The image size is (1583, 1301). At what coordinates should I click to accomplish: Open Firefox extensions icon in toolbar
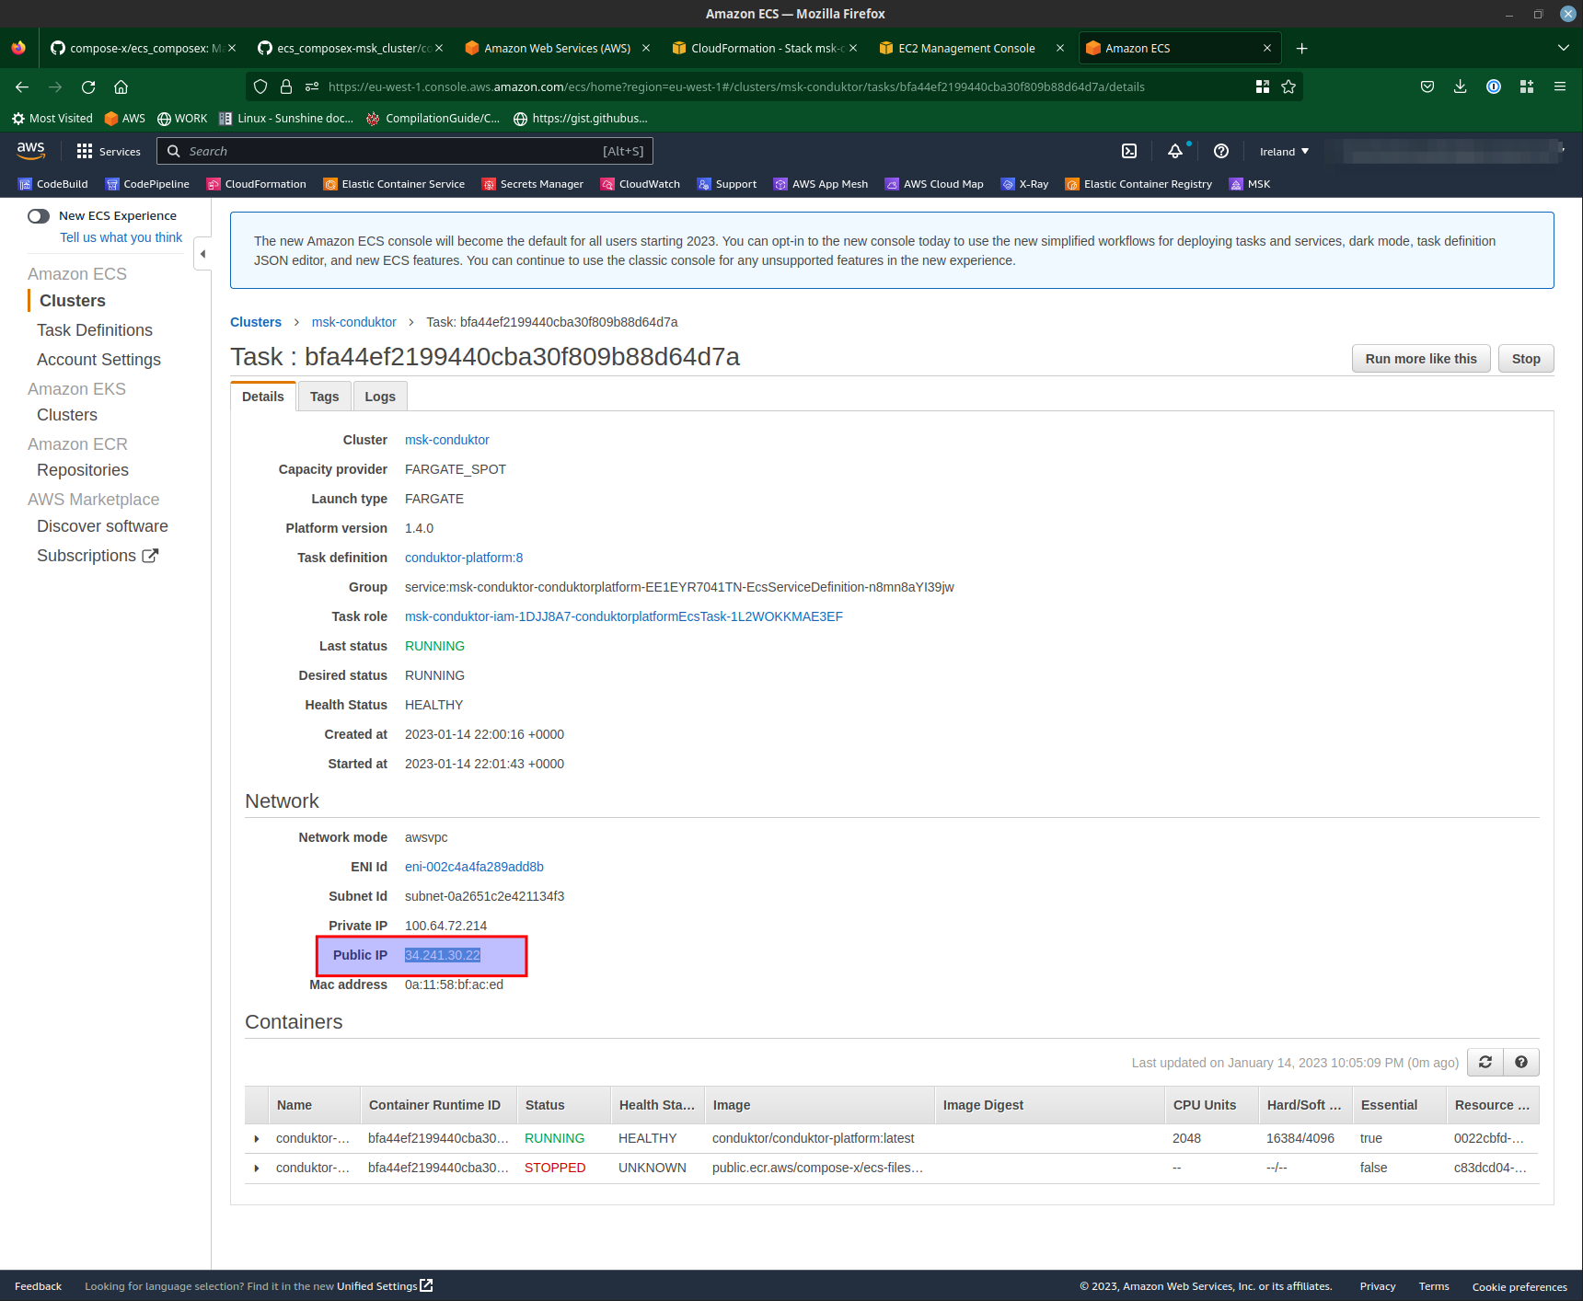(x=1527, y=86)
